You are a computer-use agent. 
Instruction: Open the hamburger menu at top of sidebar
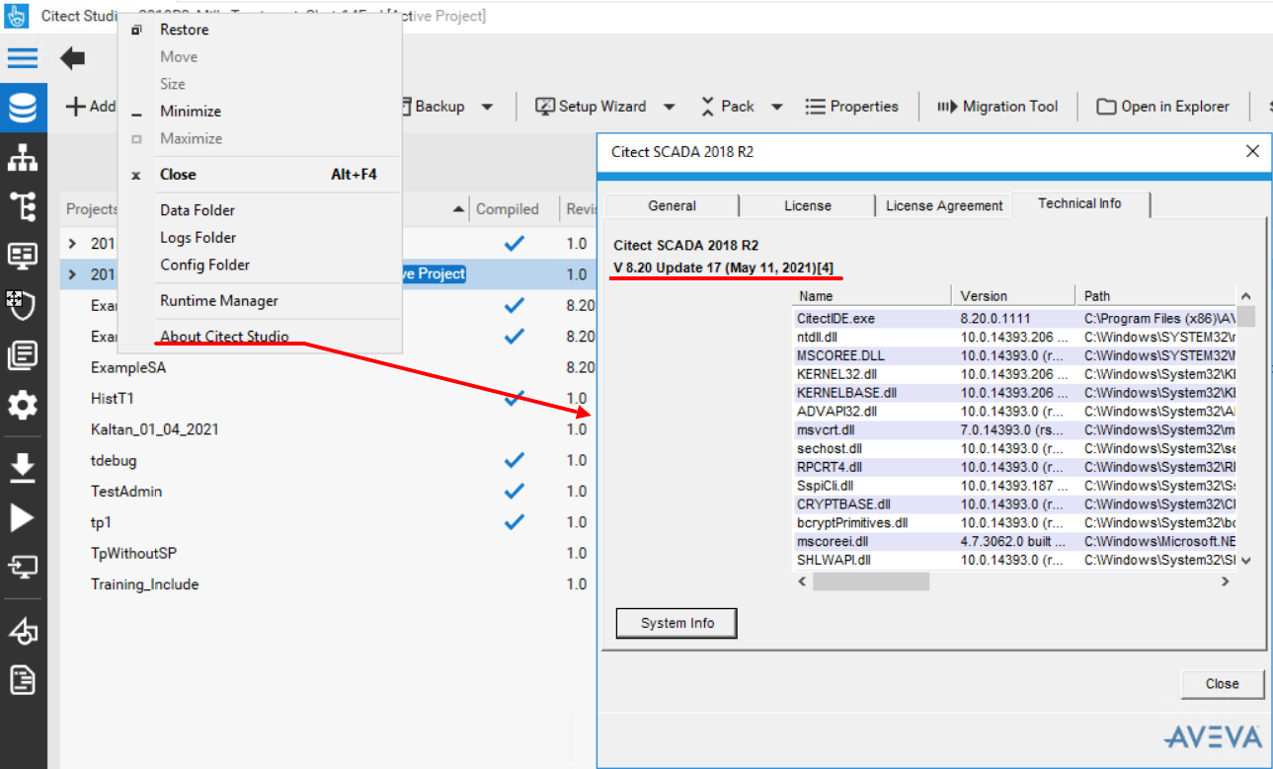23,58
